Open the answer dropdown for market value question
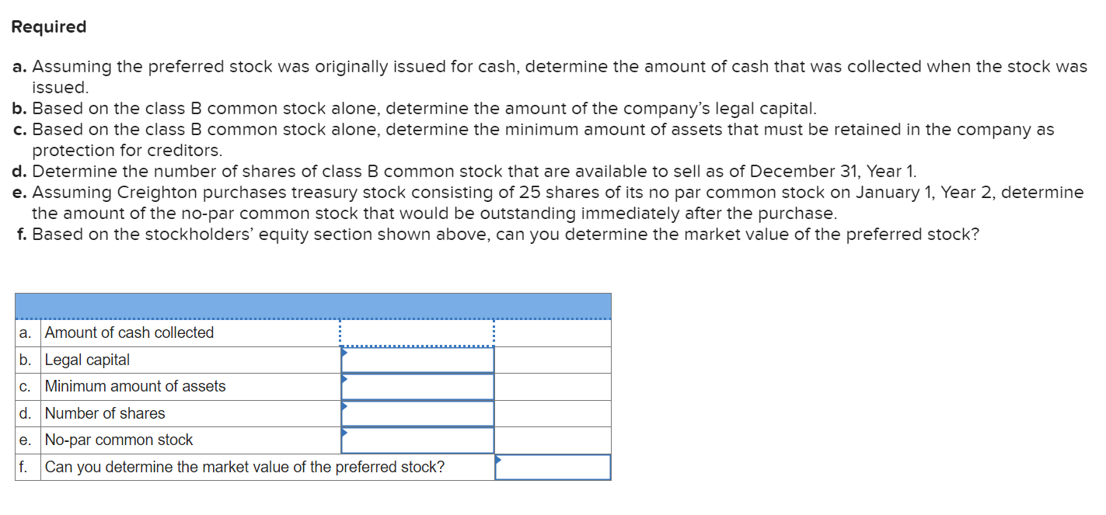The width and height of the screenshot is (1106, 515). click(x=553, y=467)
